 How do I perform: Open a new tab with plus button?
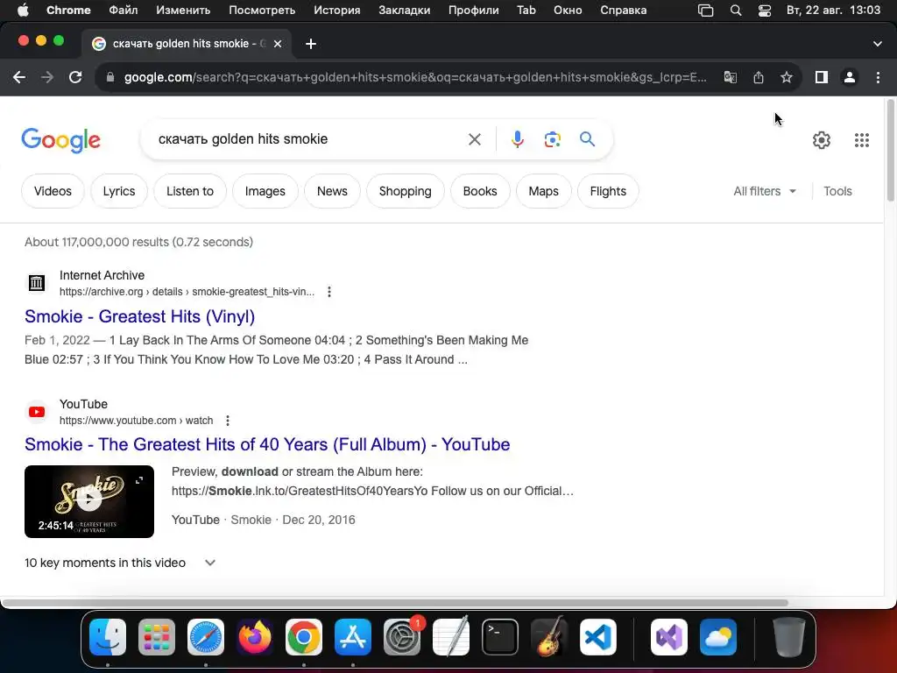311,44
